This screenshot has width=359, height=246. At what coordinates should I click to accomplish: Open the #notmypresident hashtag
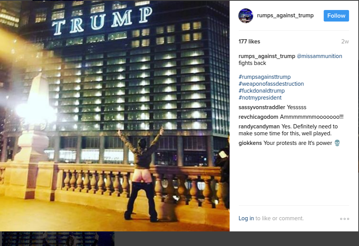click(x=260, y=98)
